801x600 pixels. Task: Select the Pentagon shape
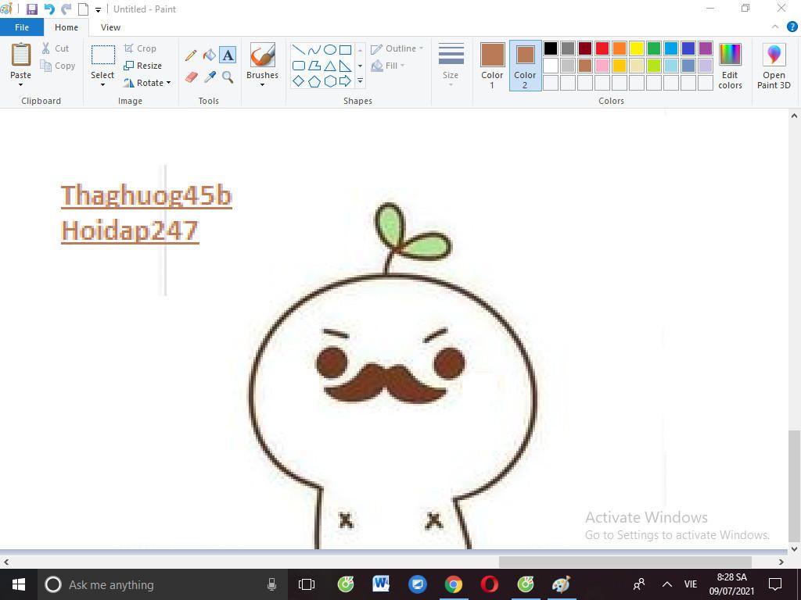pyautogui.click(x=314, y=81)
